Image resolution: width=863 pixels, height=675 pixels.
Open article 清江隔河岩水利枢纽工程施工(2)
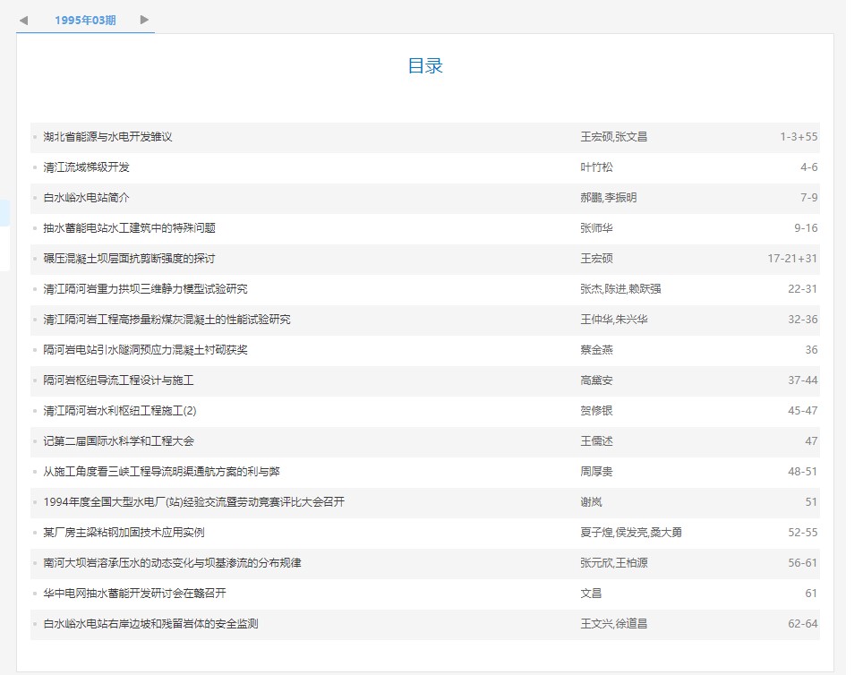click(x=120, y=411)
